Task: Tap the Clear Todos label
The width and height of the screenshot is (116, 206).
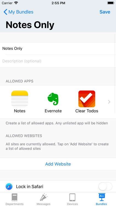Action: point(87,111)
